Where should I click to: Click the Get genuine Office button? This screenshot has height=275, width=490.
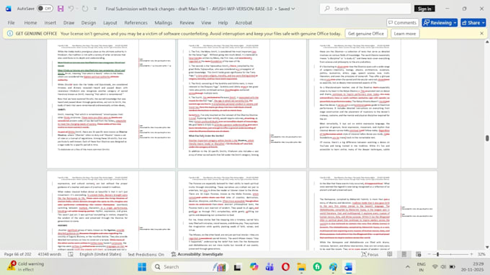366,33
